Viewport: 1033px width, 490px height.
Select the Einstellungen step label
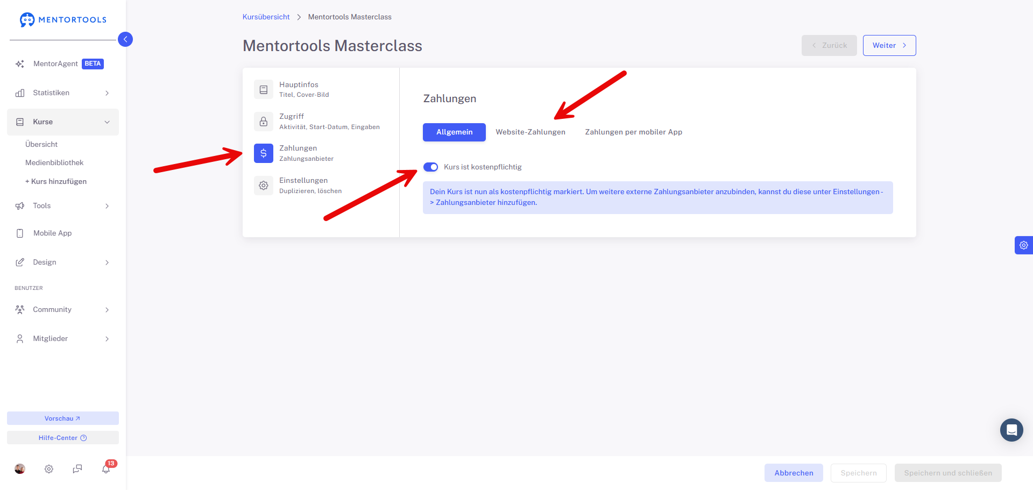[x=303, y=181]
